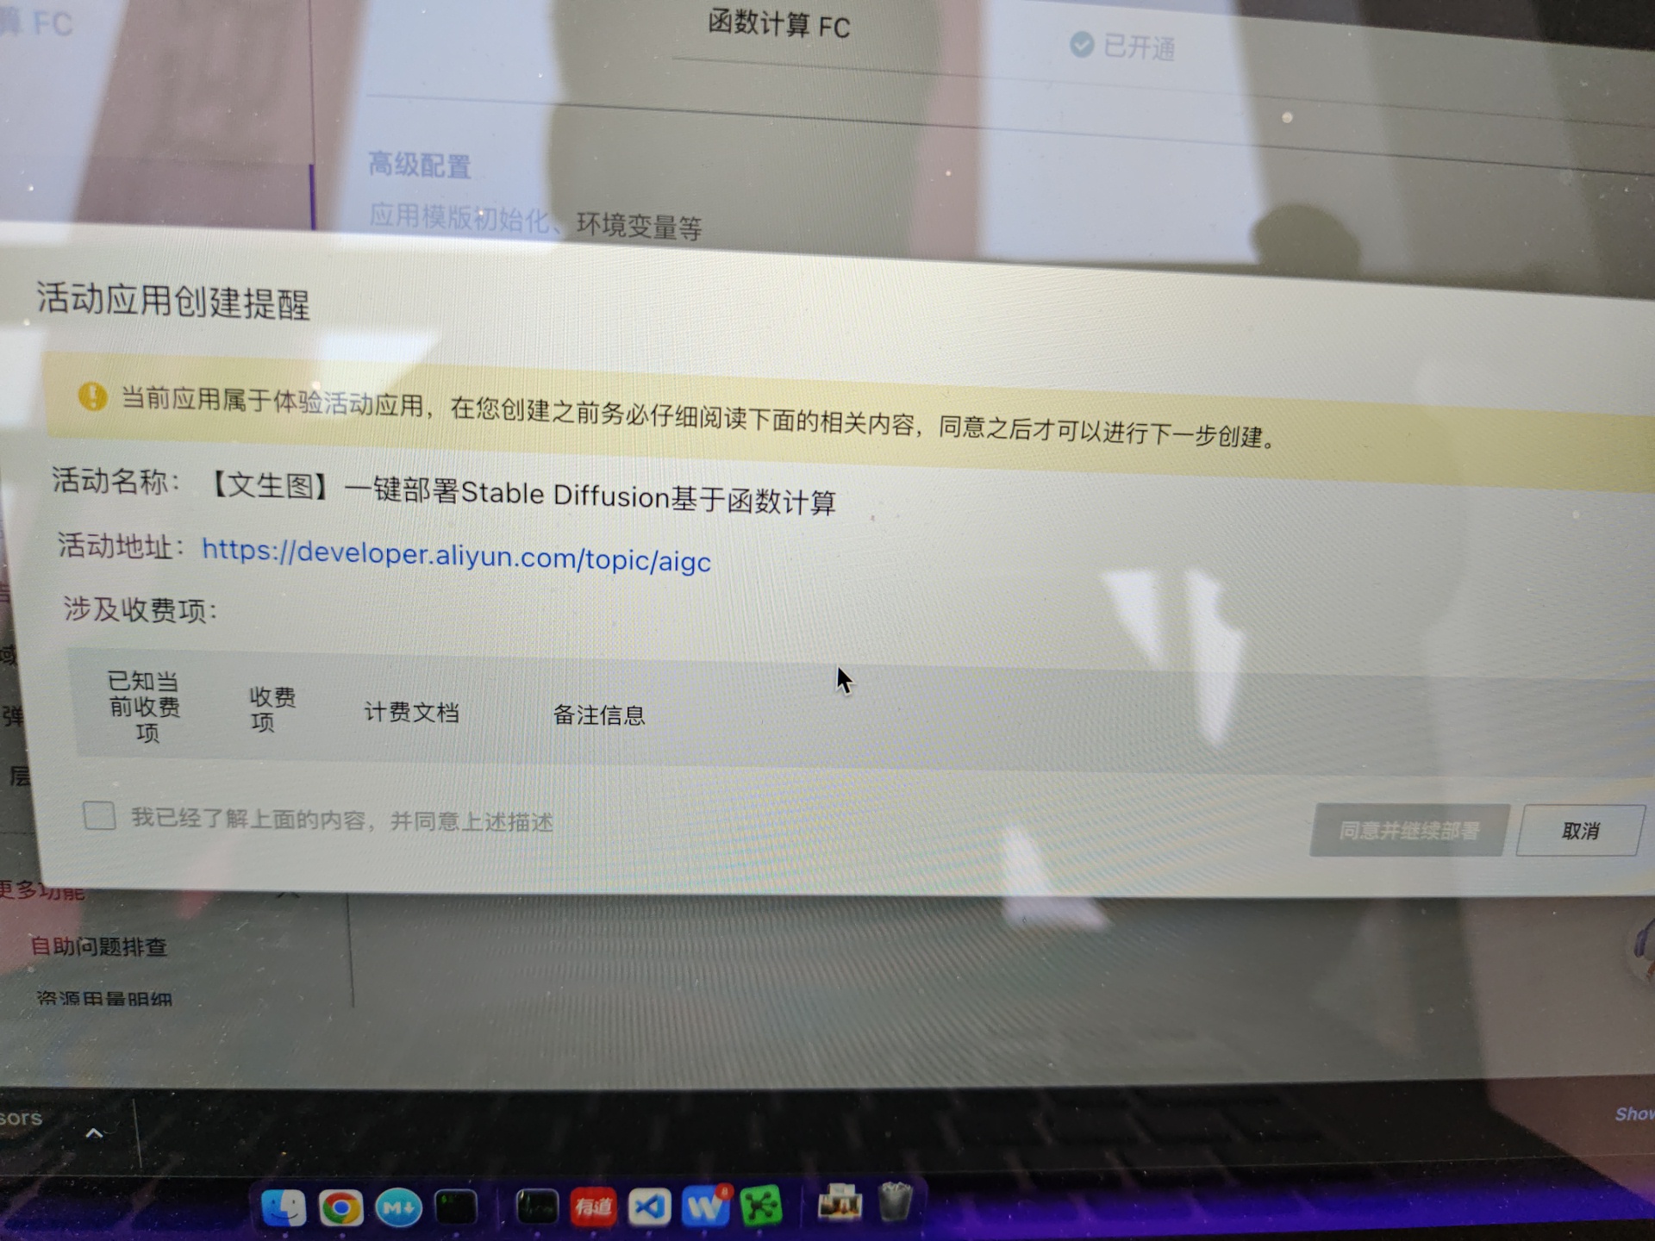Click the 取消 button
This screenshot has height=1241, width=1655.
click(1580, 832)
